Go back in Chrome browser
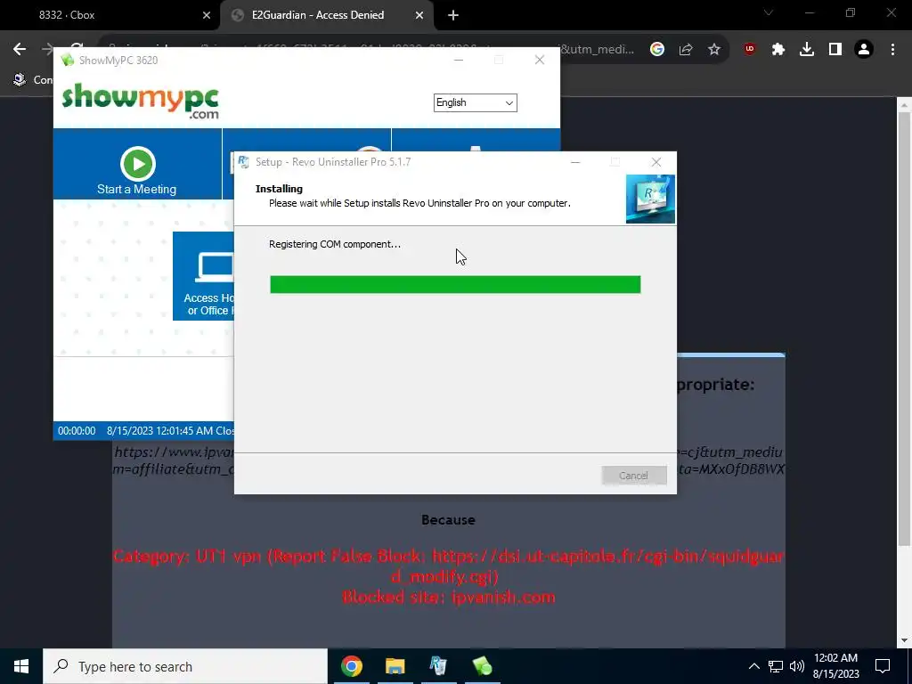Viewport: 912px width, 684px height. 20,50
